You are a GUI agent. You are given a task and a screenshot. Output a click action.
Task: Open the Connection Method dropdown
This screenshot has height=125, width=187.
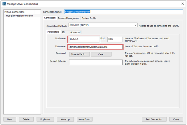click(x=103, y=25)
